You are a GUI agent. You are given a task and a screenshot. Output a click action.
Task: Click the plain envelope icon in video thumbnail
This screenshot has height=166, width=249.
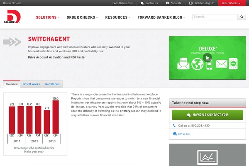221,63
